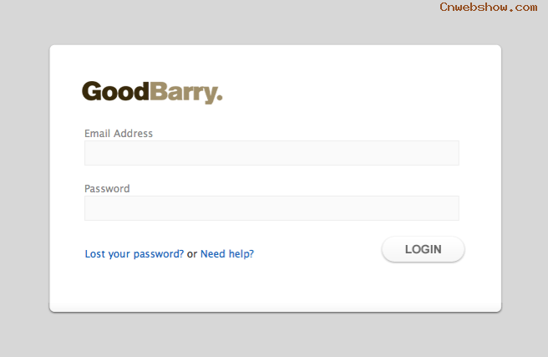Click the letter "G" of the GoodBarry logo
Screen dimensions: 548x357
(x=92, y=92)
